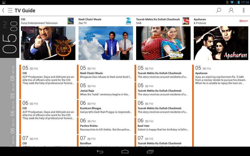Tap the battery status icon
The height and width of the screenshot is (156, 250).
(239, 2)
